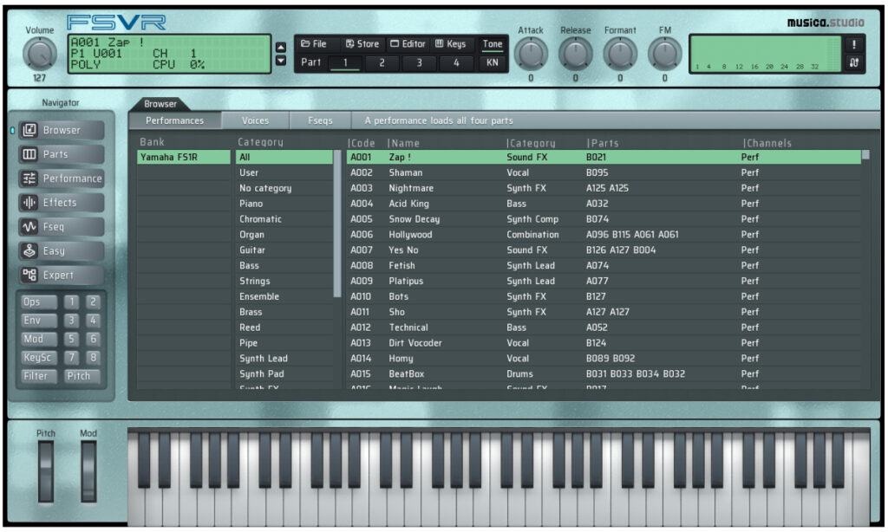Image resolution: width=888 pixels, height=532 pixels.
Task: Step to previous preset with up arrow
Action: coord(280,48)
